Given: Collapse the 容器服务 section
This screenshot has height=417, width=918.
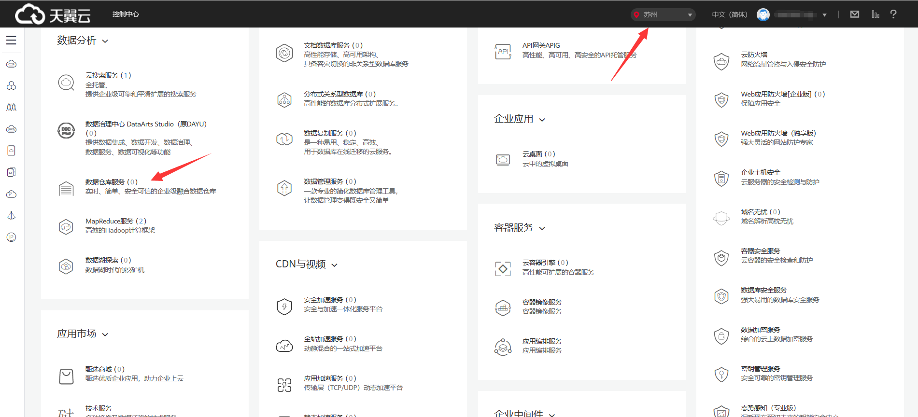Looking at the screenshot, I should click(x=542, y=228).
